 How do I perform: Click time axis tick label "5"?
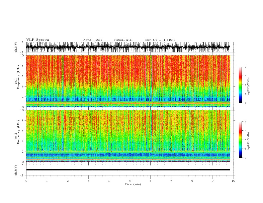tap(130, 181)
